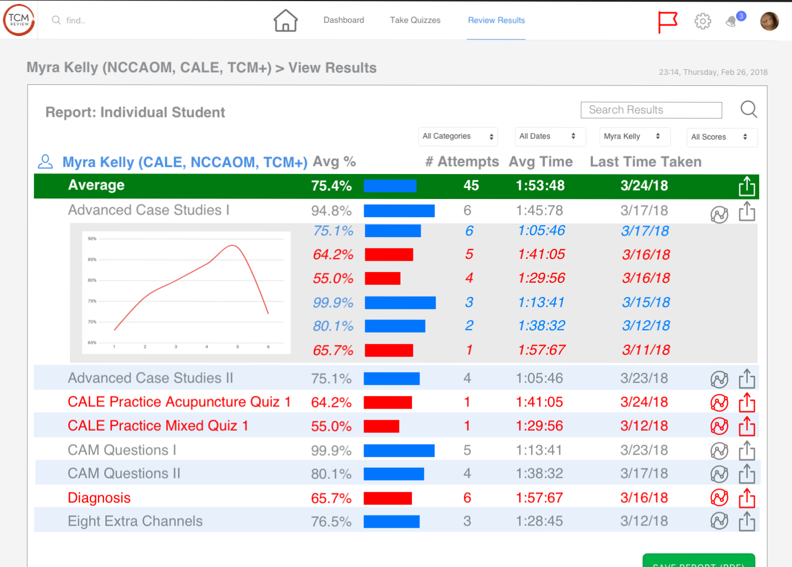Open CALE Practice Acupuncture Quiz 1 link

pyautogui.click(x=179, y=402)
